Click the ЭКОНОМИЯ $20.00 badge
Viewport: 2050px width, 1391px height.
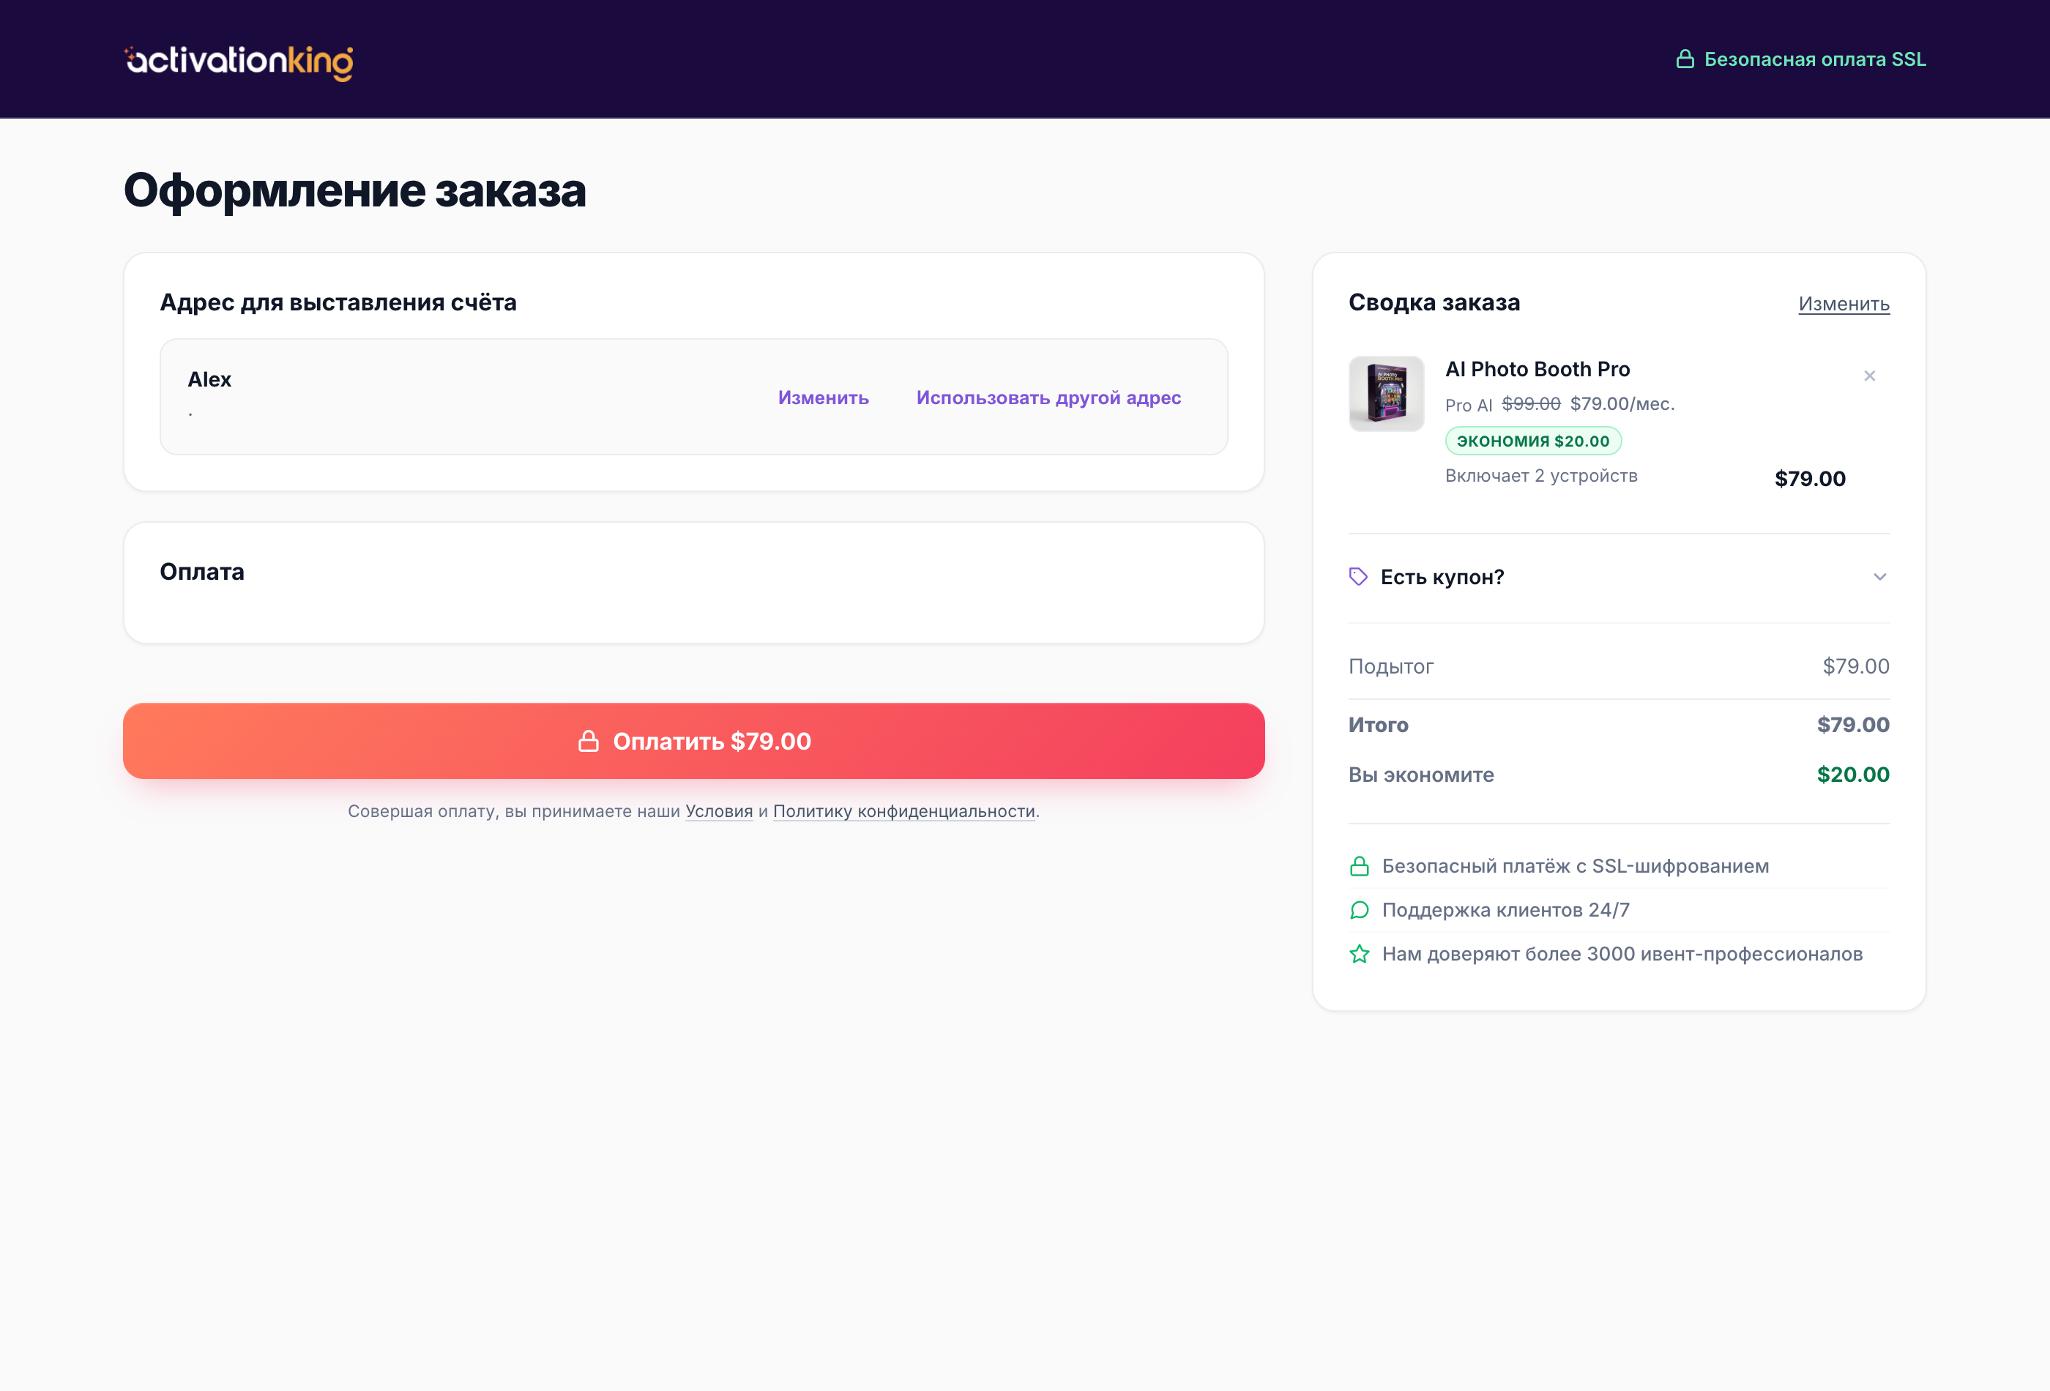[1533, 441]
